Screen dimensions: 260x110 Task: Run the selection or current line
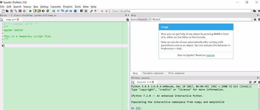click(43, 11)
